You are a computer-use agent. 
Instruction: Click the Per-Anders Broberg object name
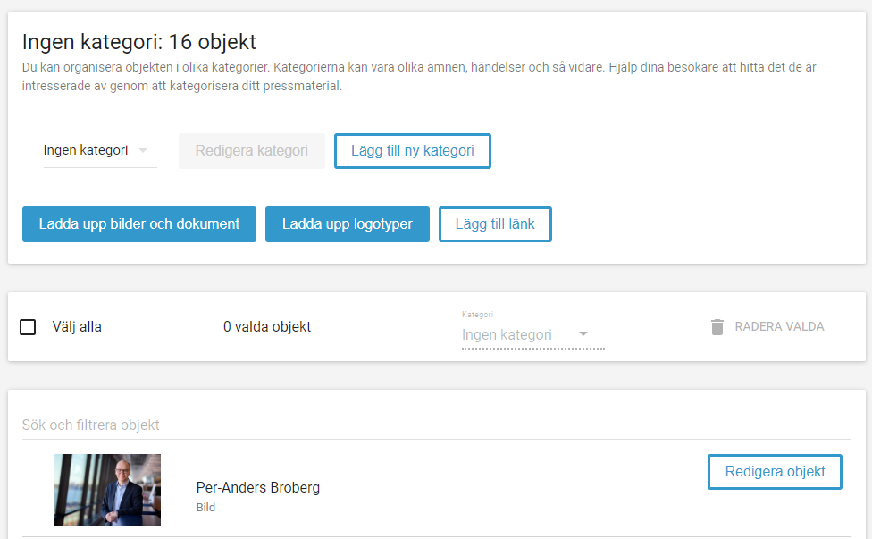[258, 488]
